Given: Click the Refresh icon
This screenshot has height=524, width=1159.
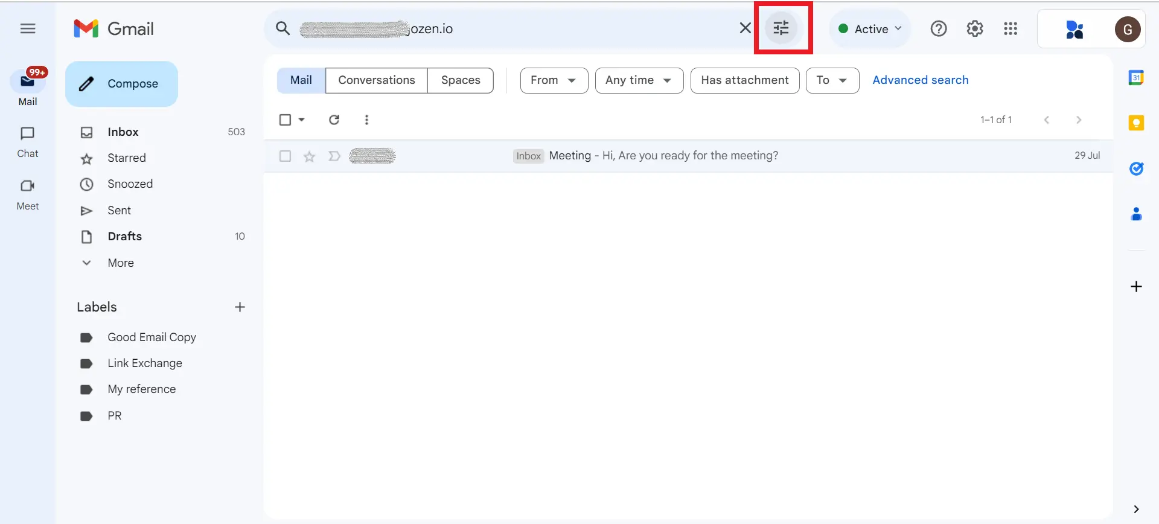Looking at the screenshot, I should click(334, 120).
